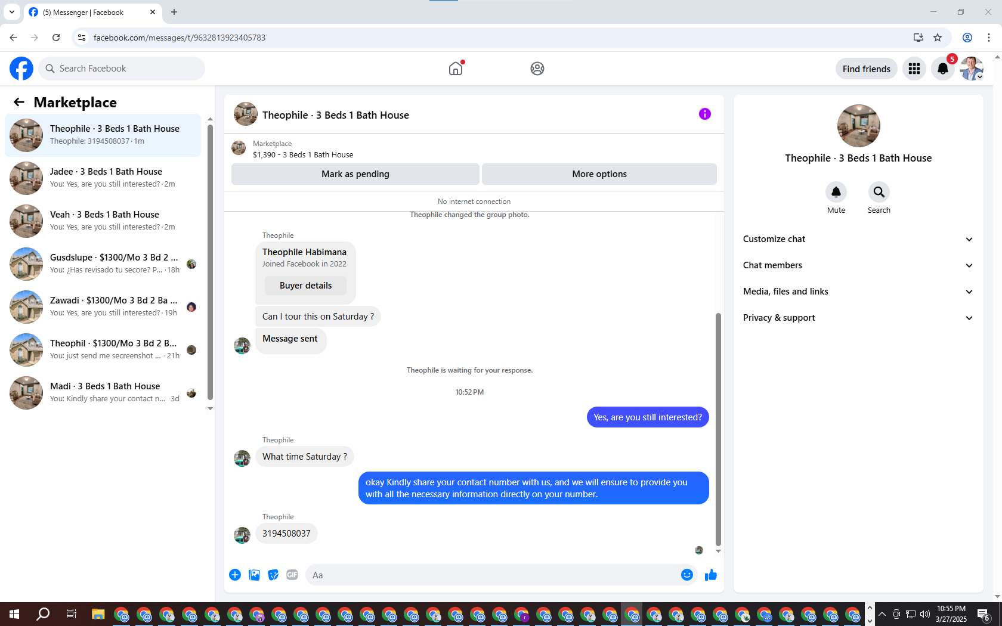The width and height of the screenshot is (1002, 626).
Task: Mute this conversation with the bell icon
Action: [x=836, y=192]
